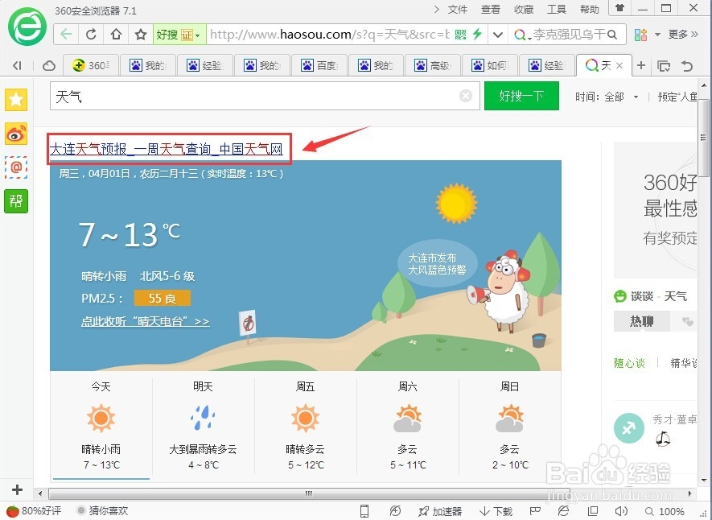Open the tab list window icon

(x=664, y=66)
